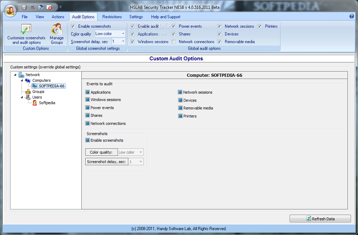Toggle custom Power events checkbox
The height and width of the screenshot is (235, 358).
(87, 108)
